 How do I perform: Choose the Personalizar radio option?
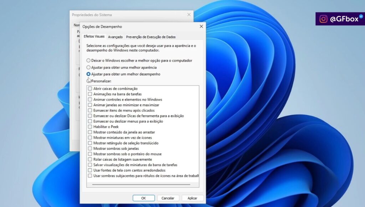(88, 81)
